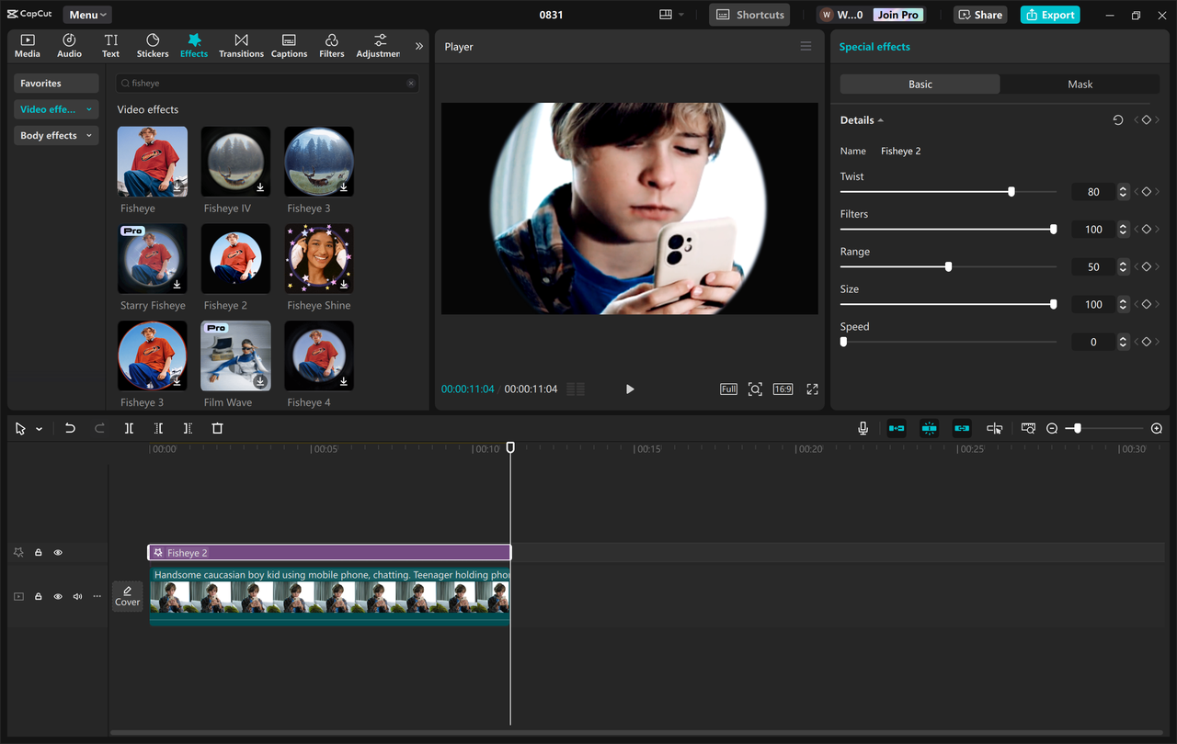The height and width of the screenshot is (744, 1177).
Task: Download the Fisheye Shine effect
Action: 343,285
